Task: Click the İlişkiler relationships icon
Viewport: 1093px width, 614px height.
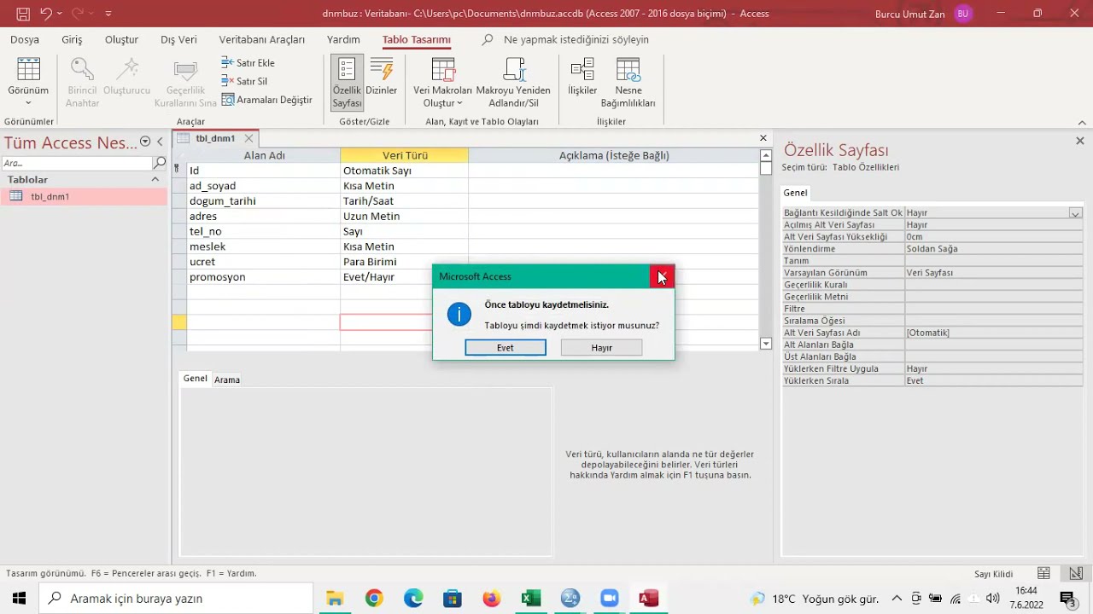Action: click(582, 77)
